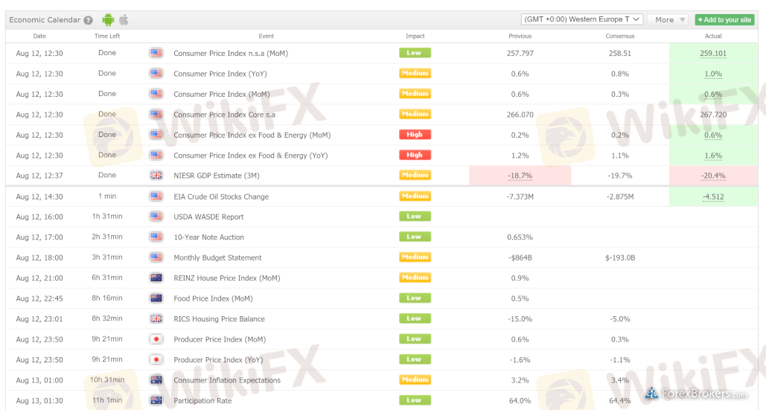766x410 pixels.
Task: Click US flag beside EIA Crude Oil Stocks Change
Action: point(156,196)
